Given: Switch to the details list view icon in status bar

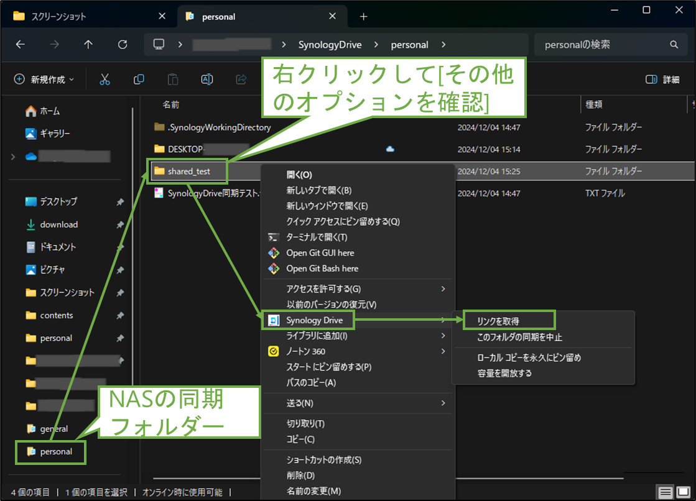Looking at the screenshot, I should (665, 492).
